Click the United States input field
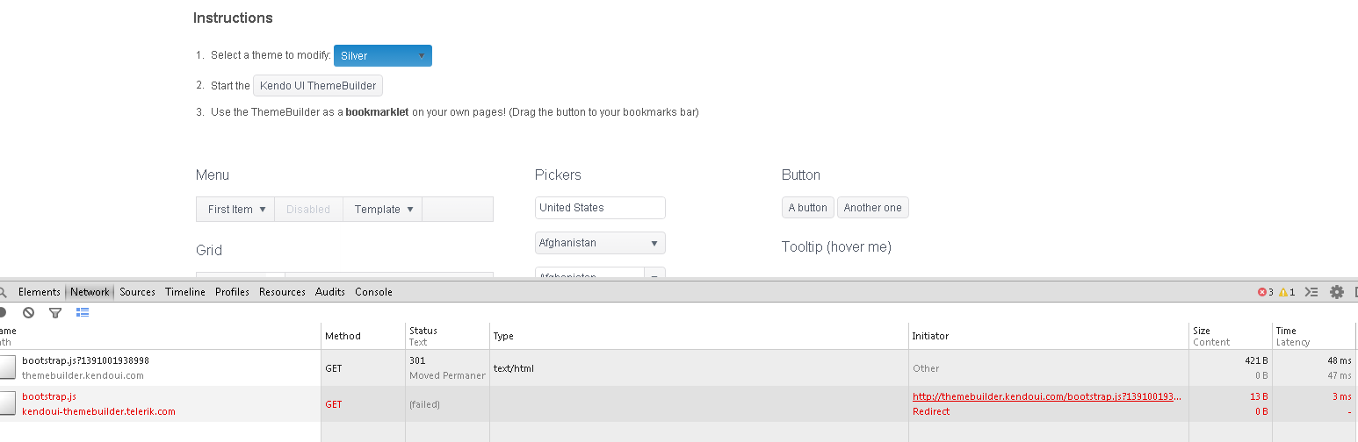Viewport: 1358px width, 442px height. click(x=600, y=208)
